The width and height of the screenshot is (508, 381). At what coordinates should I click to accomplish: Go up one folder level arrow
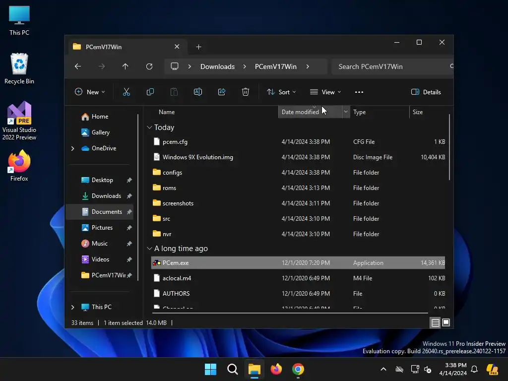(126, 66)
